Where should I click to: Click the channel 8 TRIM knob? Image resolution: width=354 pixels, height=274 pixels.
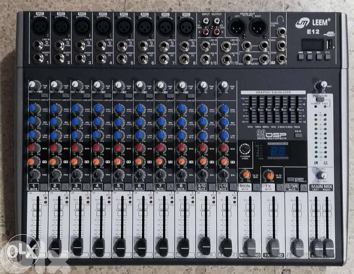[x=182, y=85]
